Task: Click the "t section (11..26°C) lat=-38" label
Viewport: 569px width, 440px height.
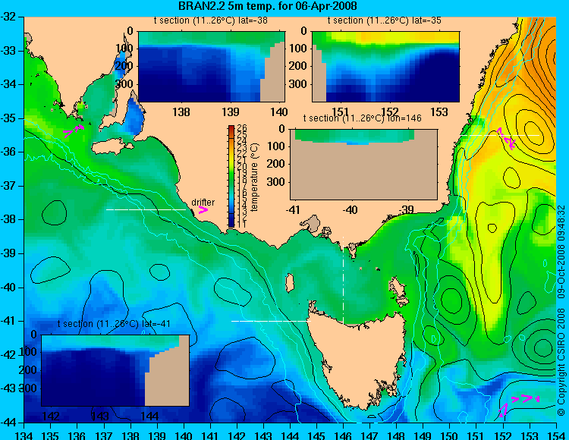Action: click(210, 20)
